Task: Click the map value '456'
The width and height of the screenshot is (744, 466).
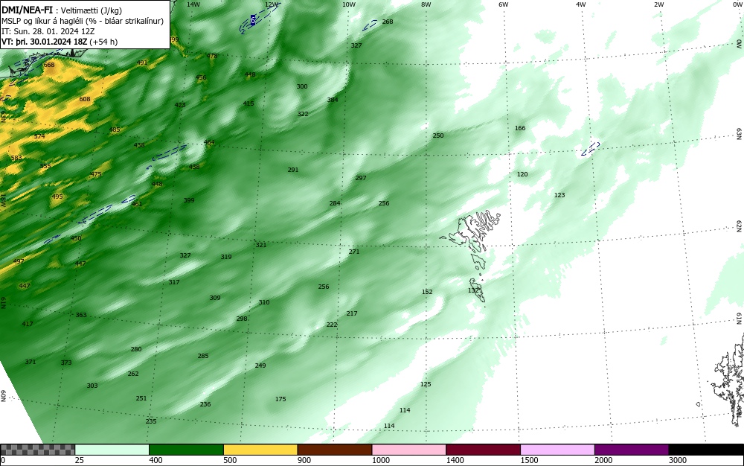Action: tap(201, 77)
